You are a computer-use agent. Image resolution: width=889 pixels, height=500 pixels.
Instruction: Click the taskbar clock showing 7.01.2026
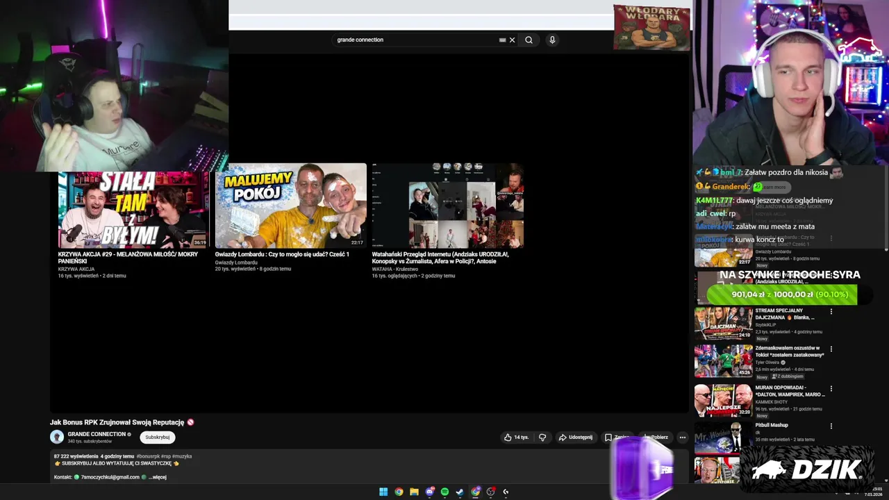(872, 492)
